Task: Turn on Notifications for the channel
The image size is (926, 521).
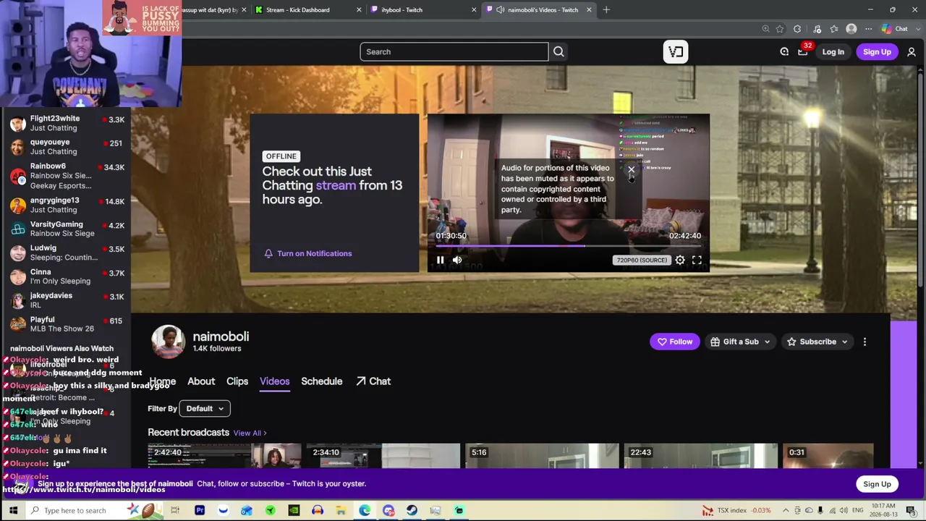Action: click(308, 253)
